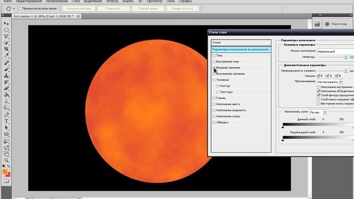Select the Ellipse shape tool
Image resolution: width=354 pixels, height=199 pixels.
[6, 134]
